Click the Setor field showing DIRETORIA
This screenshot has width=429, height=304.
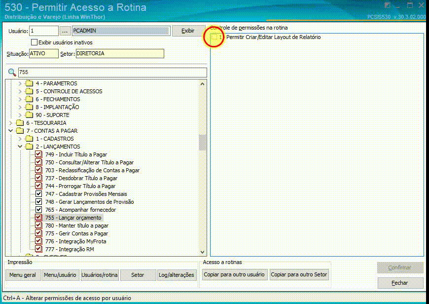click(x=120, y=53)
